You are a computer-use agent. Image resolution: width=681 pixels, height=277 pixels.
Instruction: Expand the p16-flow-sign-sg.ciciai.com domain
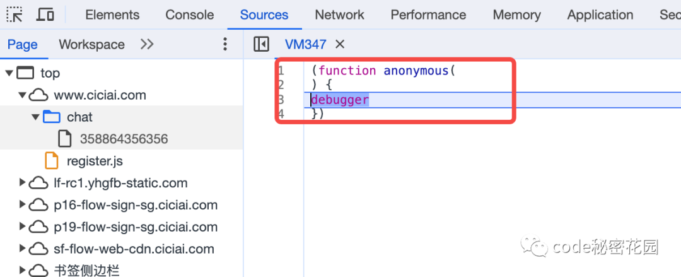(23, 205)
